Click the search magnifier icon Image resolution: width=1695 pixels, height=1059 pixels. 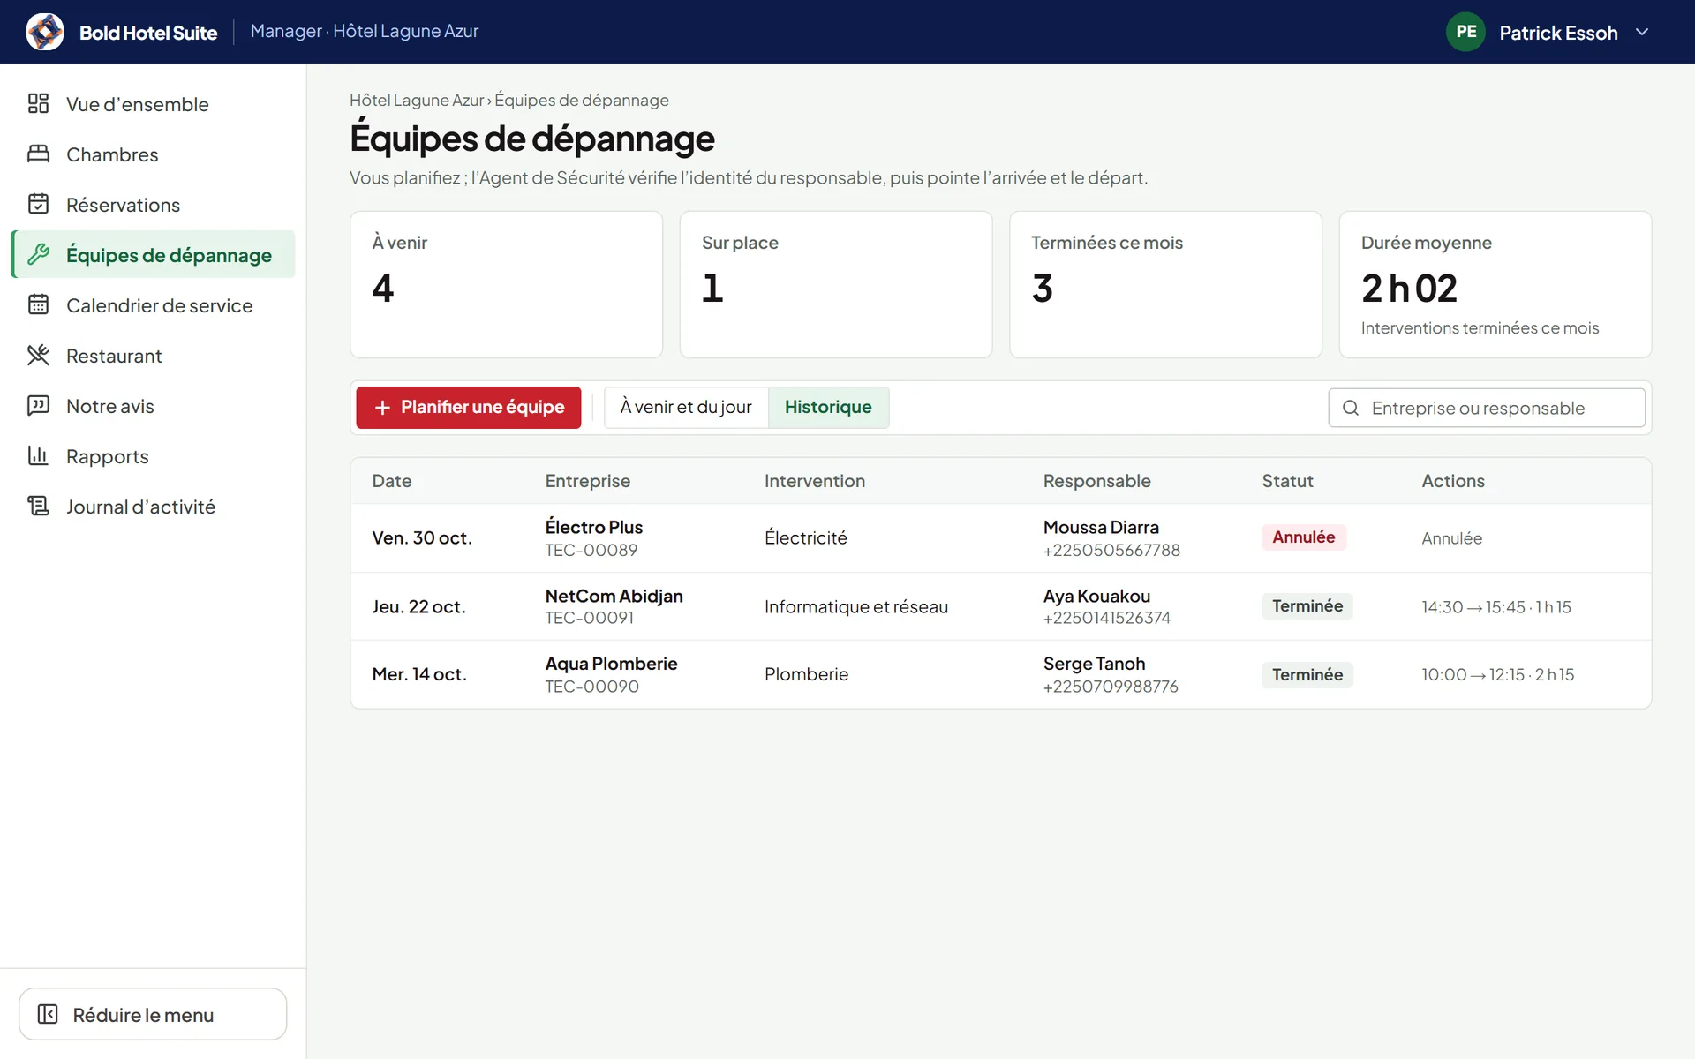tap(1351, 408)
